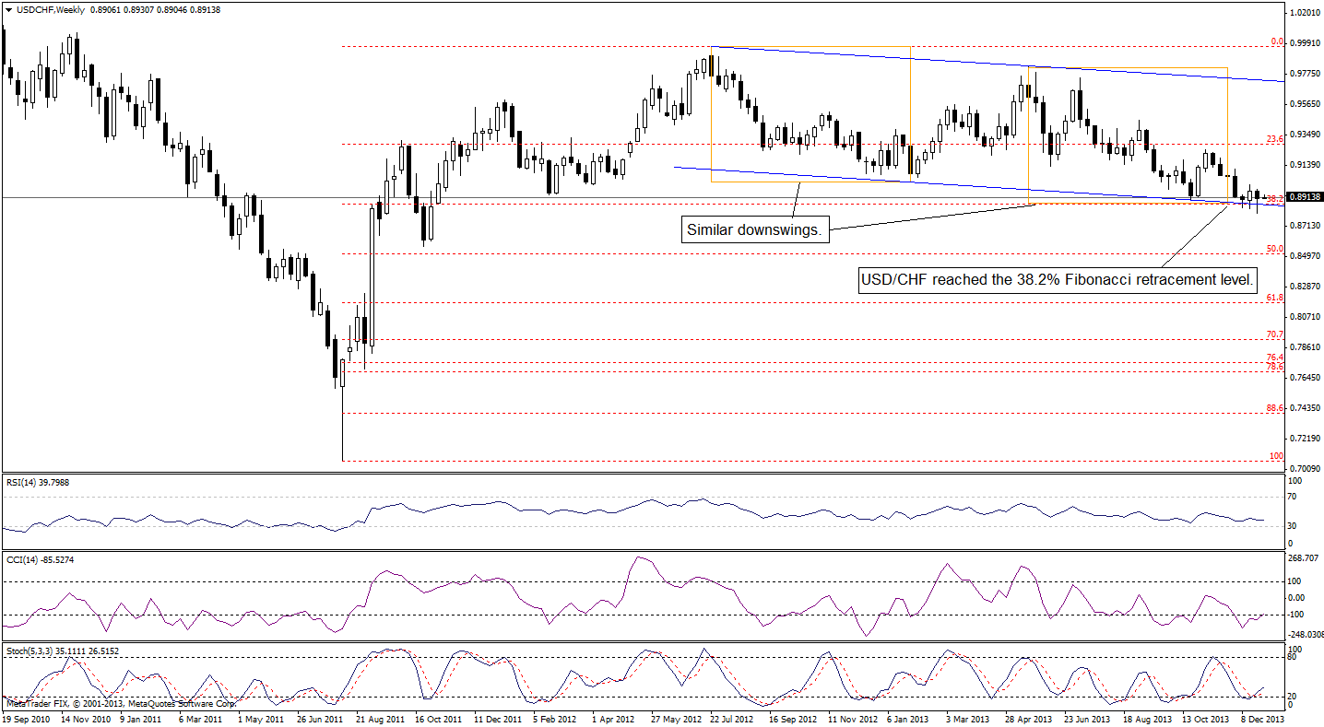Screen dimensions: 1324x727
Task: Click the 22 Jul 2012 date label
Action: click(733, 718)
